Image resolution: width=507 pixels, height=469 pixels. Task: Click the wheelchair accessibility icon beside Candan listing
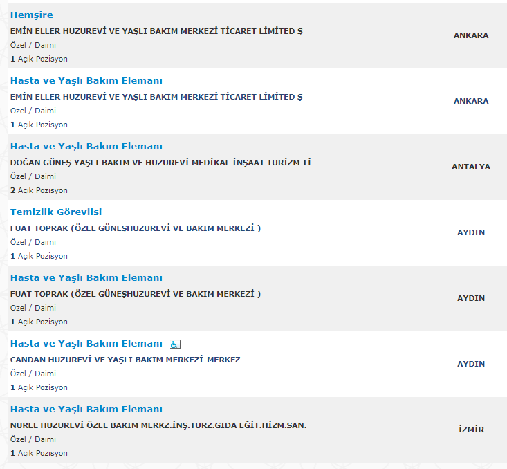coord(175,344)
